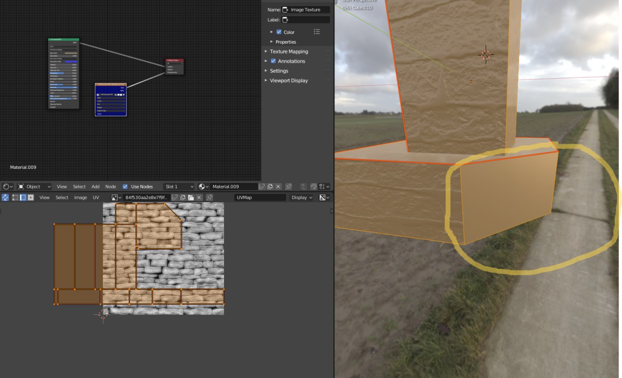The width and height of the screenshot is (622, 378).
Task: Select vertex selection mode in UV editor
Action: [x=15, y=197]
